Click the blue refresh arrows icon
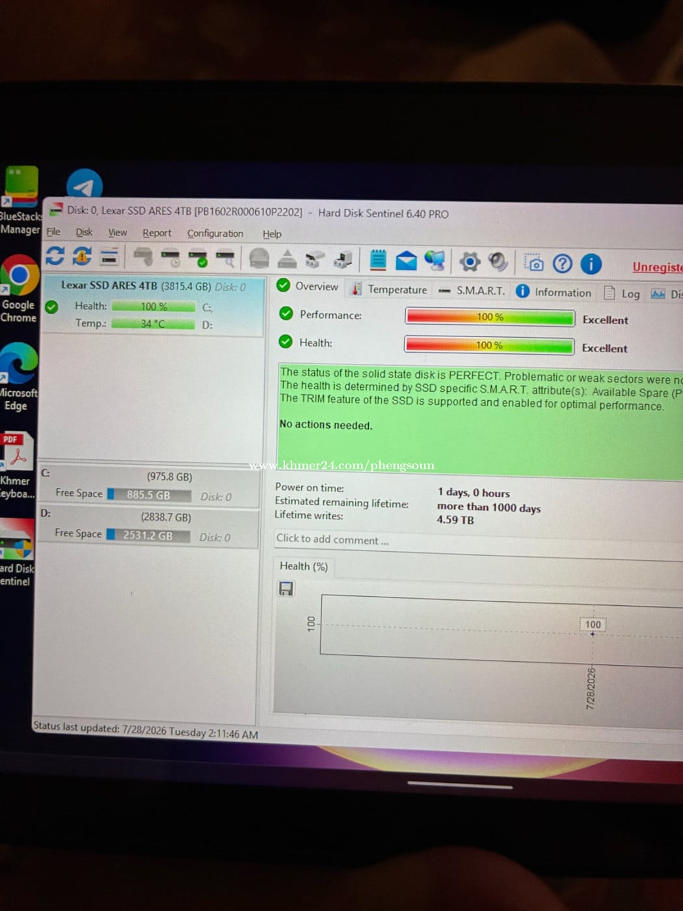Image resolution: width=683 pixels, height=911 pixels. coord(55,256)
